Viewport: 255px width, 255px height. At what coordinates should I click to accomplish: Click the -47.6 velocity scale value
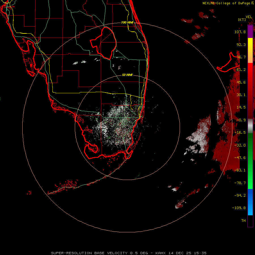(x=240, y=158)
